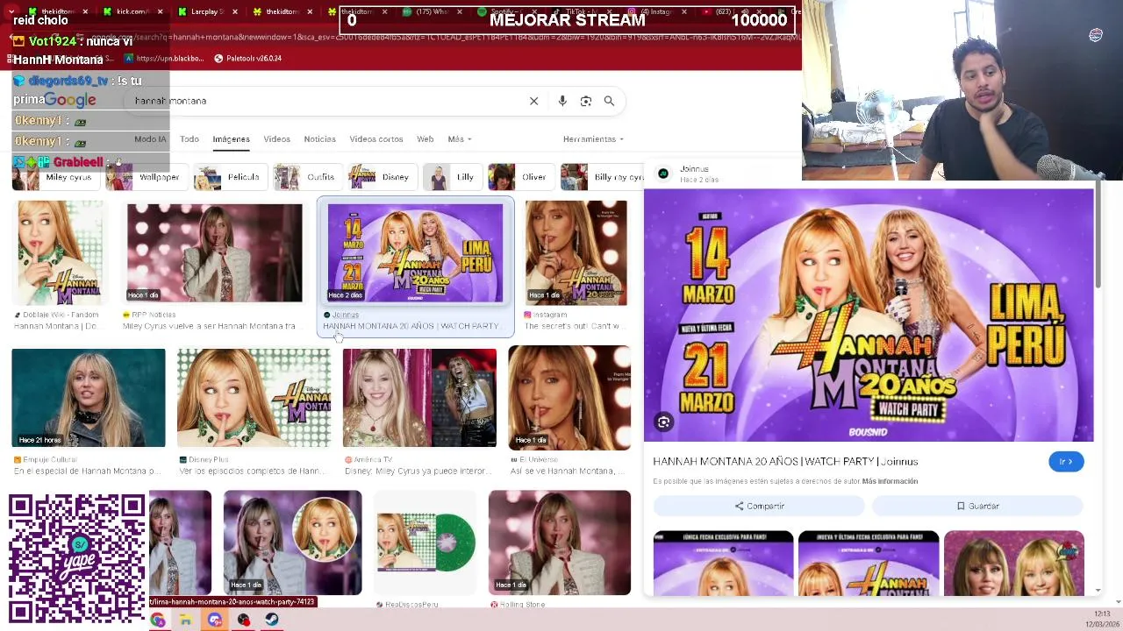Open the Doblaje Wiki Fandom image result
This screenshot has width=1123, height=631.
[58, 253]
